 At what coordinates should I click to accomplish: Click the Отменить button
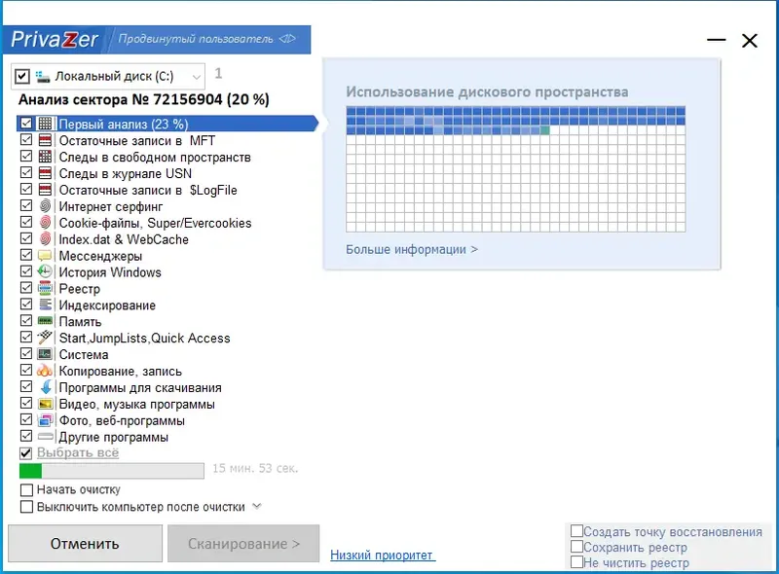85,544
